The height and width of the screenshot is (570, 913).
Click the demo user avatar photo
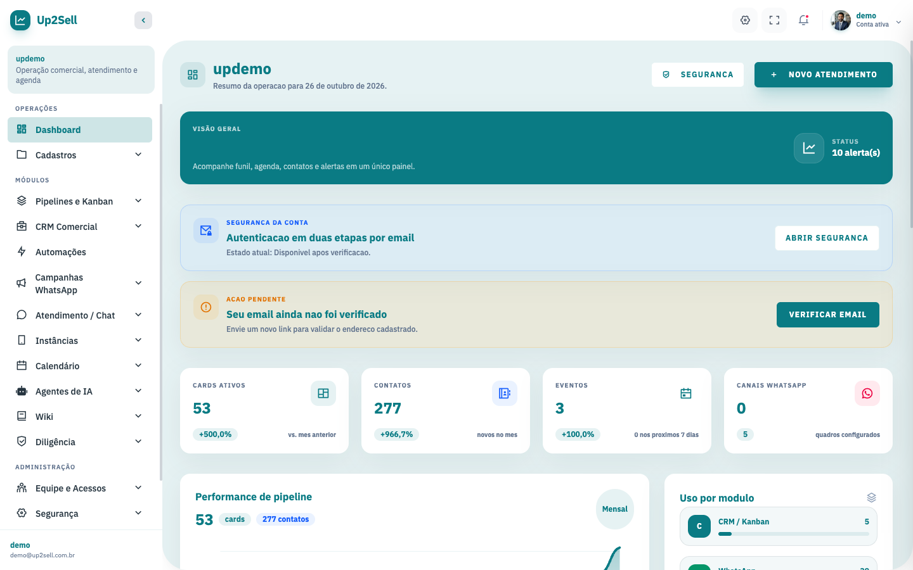[x=841, y=20]
